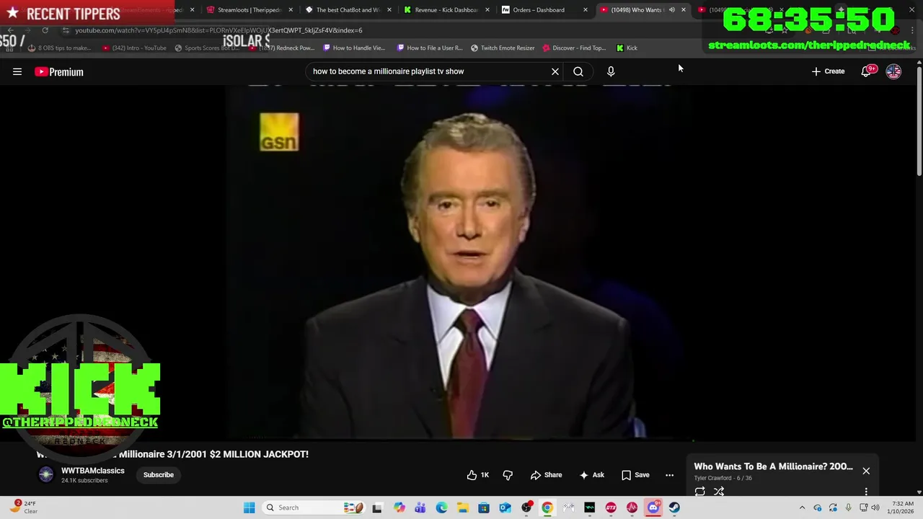
Task: Subscribe to WWTBAMclassics
Action: coord(159,475)
